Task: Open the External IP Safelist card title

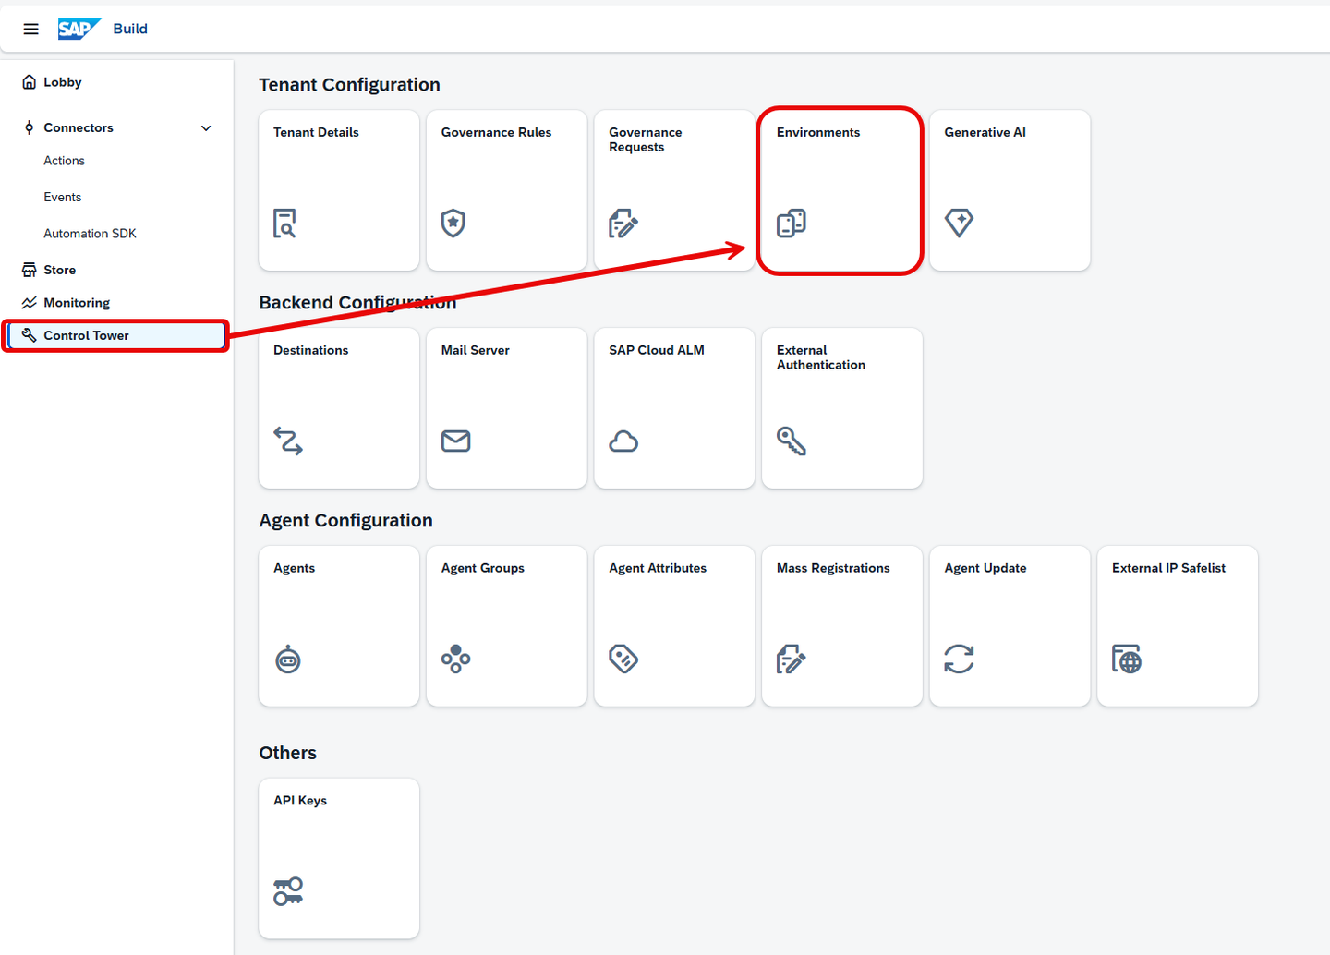Action: point(1168,568)
